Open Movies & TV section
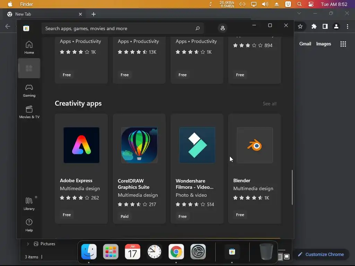The width and height of the screenshot is (355, 266). [x=29, y=112]
